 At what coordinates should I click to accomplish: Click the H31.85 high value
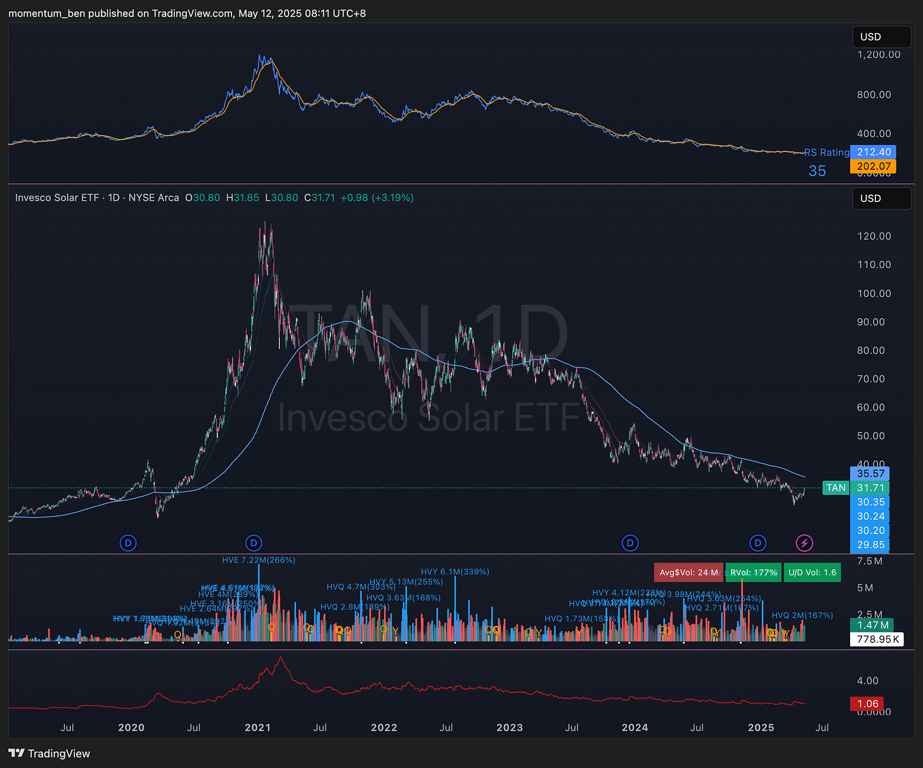243,198
